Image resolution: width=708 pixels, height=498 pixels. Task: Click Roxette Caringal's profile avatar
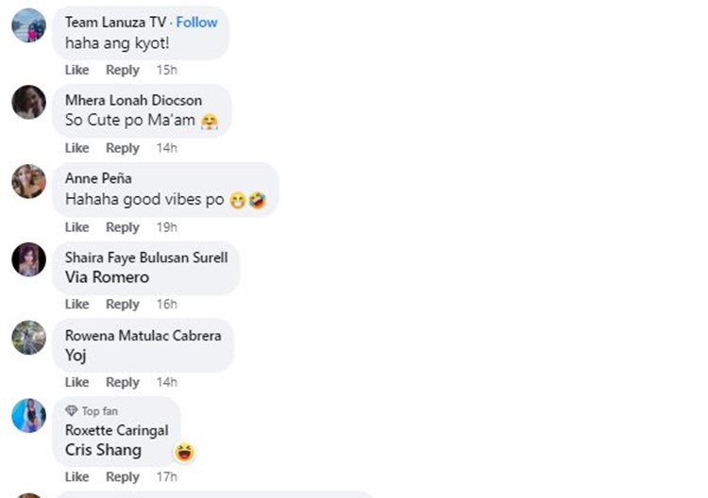point(28,415)
